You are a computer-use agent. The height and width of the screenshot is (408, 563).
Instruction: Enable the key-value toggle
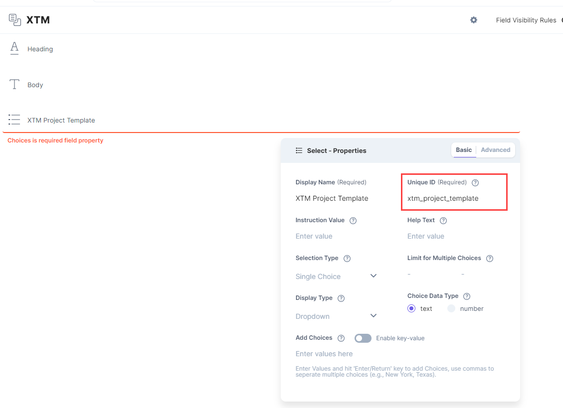363,338
